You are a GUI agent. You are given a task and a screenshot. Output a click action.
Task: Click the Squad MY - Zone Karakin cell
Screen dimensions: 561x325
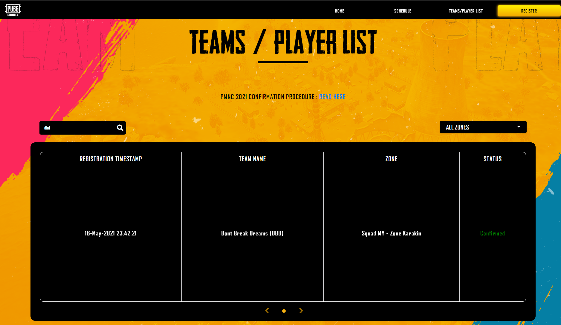coord(392,233)
